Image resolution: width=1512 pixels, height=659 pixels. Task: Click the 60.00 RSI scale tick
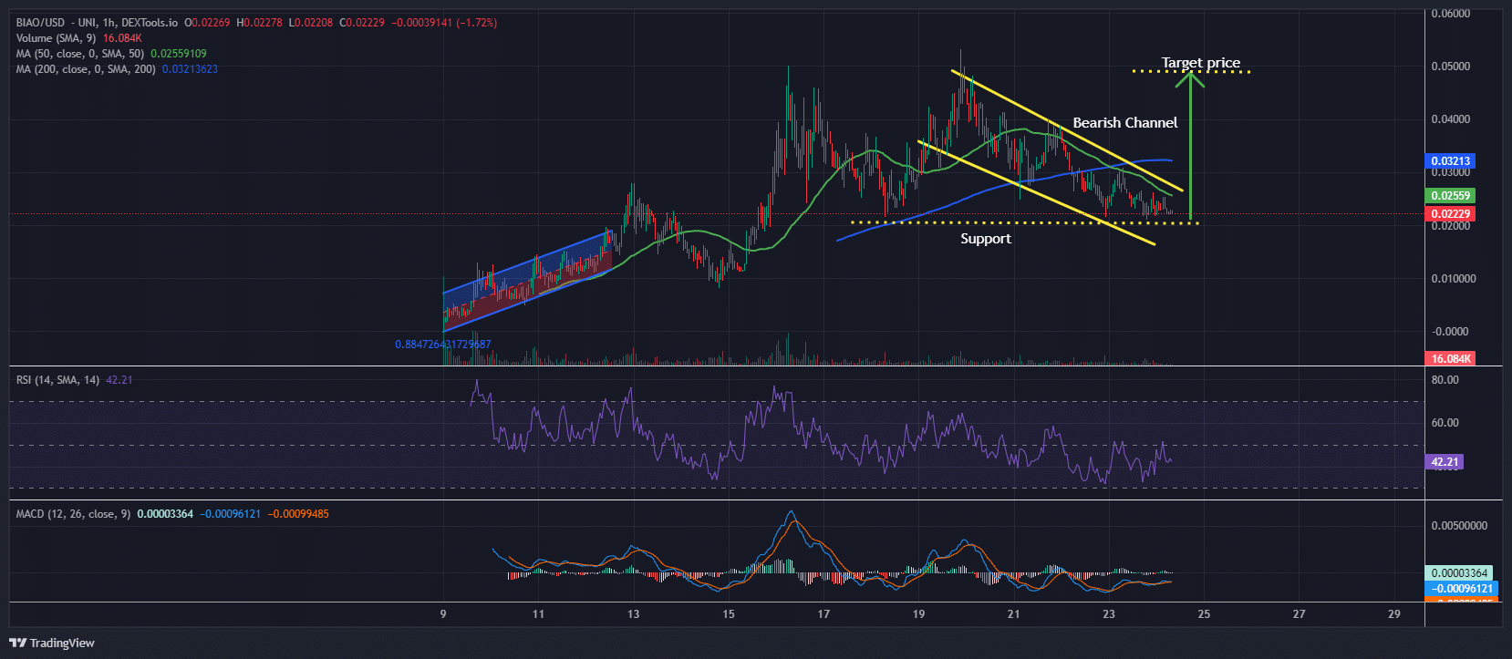pos(1445,423)
